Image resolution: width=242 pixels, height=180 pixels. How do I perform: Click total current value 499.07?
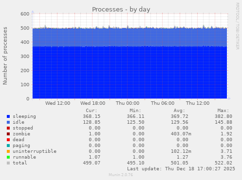pos(92,163)
